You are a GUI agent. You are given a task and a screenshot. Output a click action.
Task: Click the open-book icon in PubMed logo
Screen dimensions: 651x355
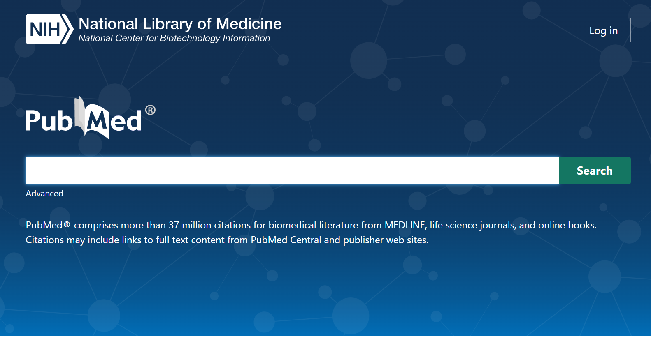tap(92, 118)
